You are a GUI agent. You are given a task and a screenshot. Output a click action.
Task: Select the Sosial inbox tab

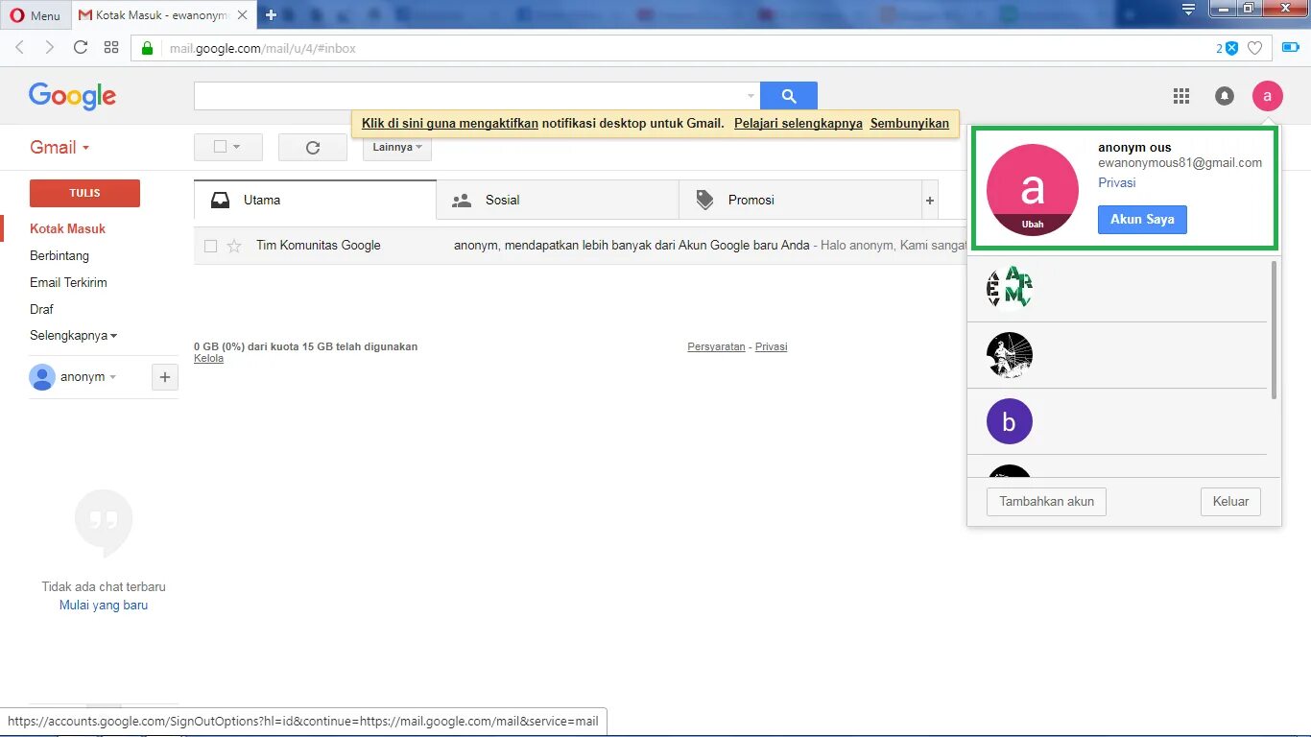(x=558, y=200)
